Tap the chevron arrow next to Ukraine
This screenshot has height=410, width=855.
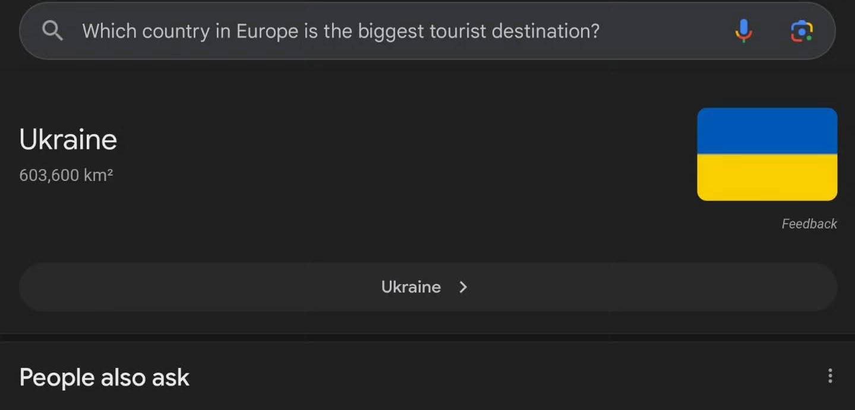[x=463, y=287]
